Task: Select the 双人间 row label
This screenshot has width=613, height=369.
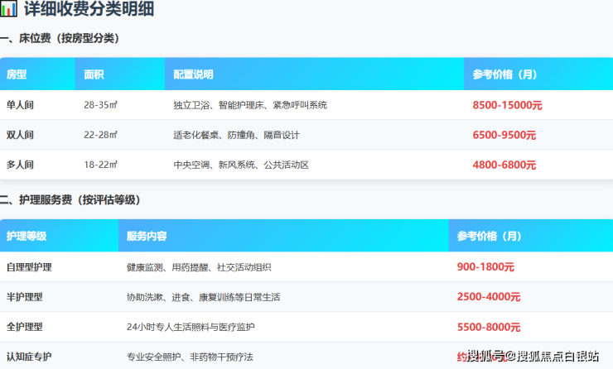Action: (20, 135)
